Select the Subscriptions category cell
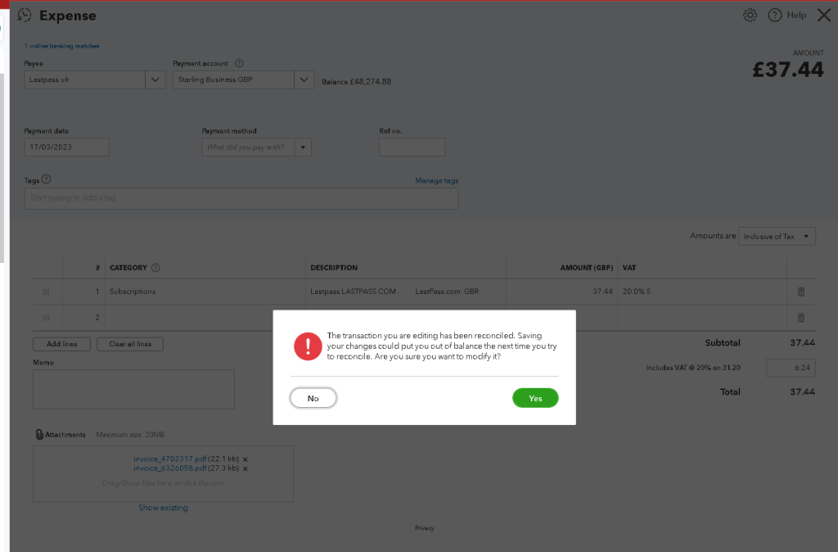The height and width of the screenshot is (552, 838). 205,292
